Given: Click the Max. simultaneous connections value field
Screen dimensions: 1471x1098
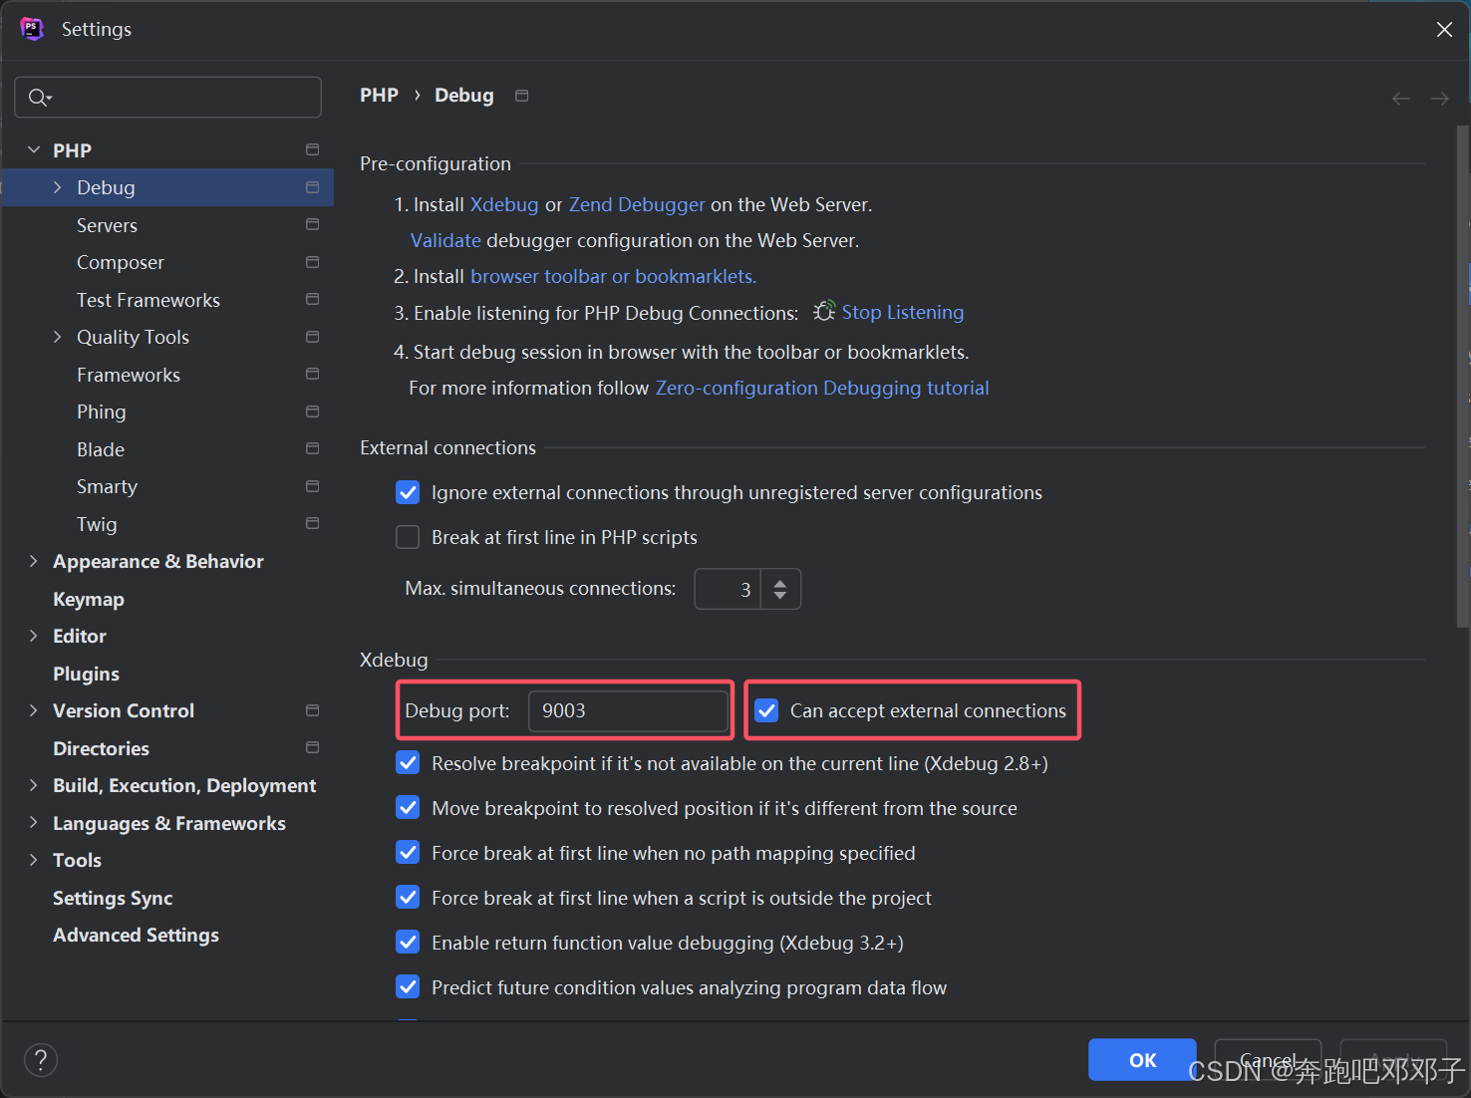Looking at the screenshot, I should click(x=728, y=589).
